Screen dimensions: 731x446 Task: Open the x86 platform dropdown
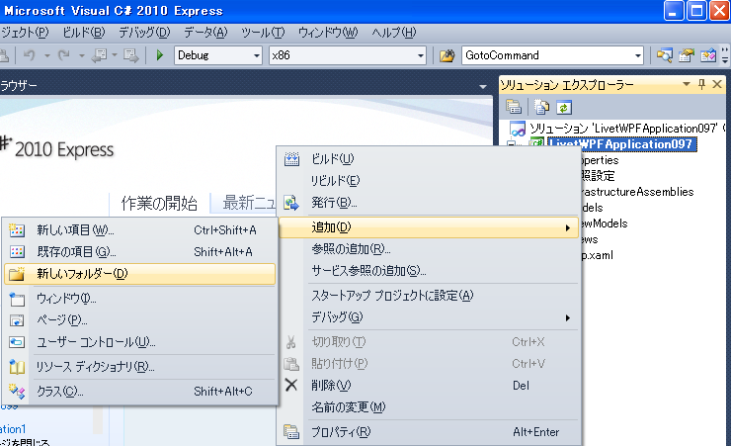pos(421,56)
